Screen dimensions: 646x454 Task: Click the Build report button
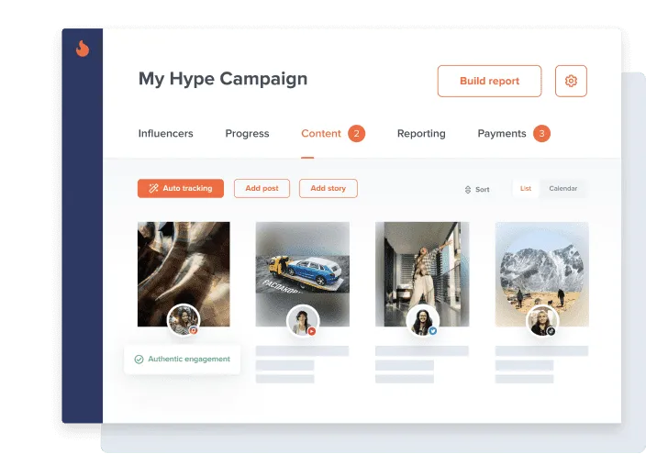coord(489,81)
